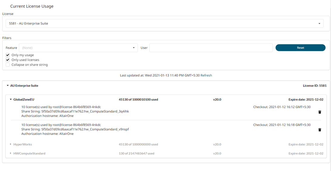This screenshot has height=171, width=331.
Task: Click the AU Enterprise Suite heading
Action: pos(24,86)
